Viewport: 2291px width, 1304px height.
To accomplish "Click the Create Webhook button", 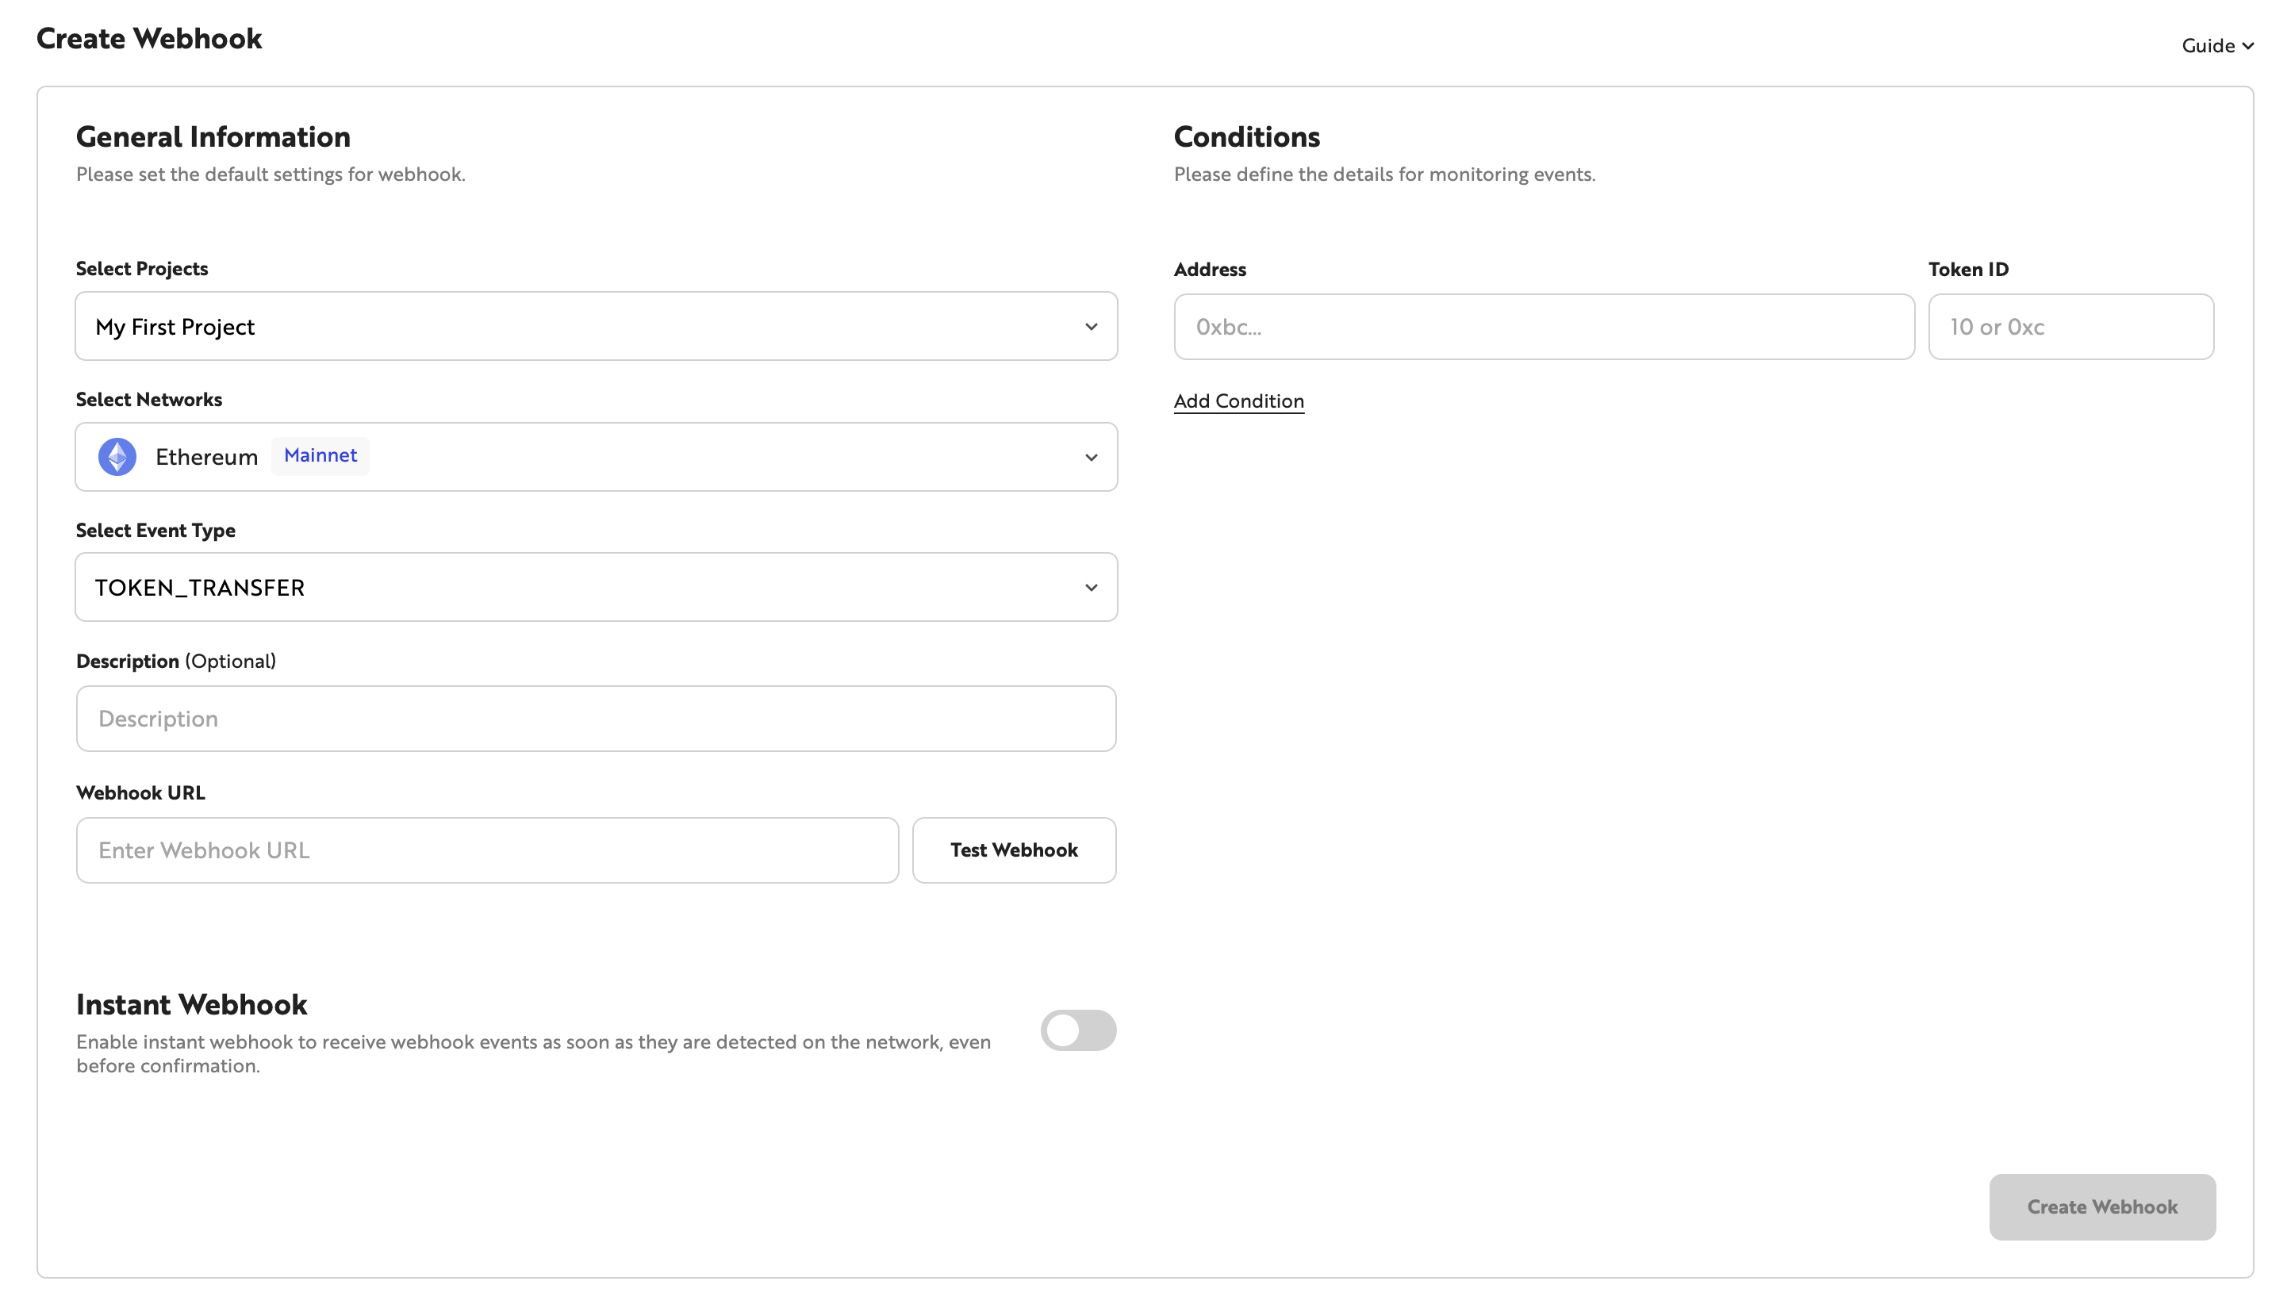I will coord(2102,1206).
